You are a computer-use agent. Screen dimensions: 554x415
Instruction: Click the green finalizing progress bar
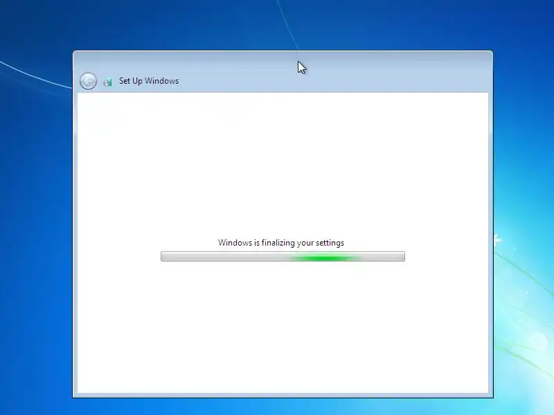(x=283, y=256)
